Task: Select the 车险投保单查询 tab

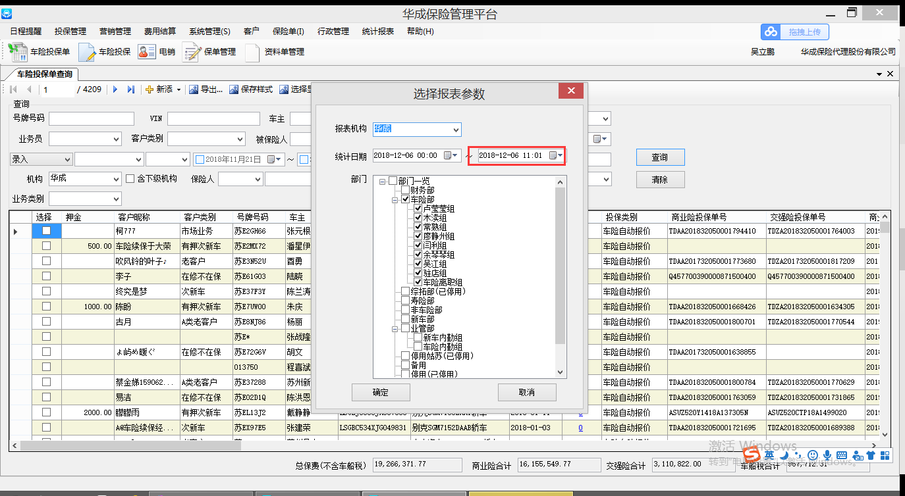Action: tap(45, 74)
